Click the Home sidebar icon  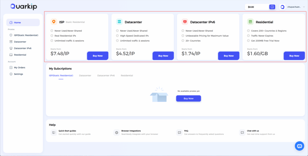[x=11, y=22]
